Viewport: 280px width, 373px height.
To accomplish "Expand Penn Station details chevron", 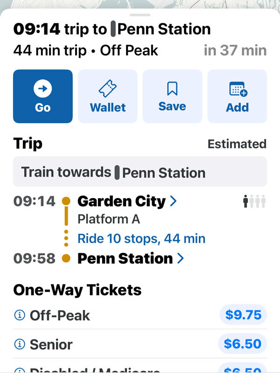I will point(181,258).
